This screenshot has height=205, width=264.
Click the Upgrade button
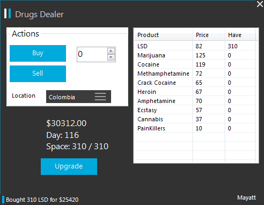(x=69, y=166)
